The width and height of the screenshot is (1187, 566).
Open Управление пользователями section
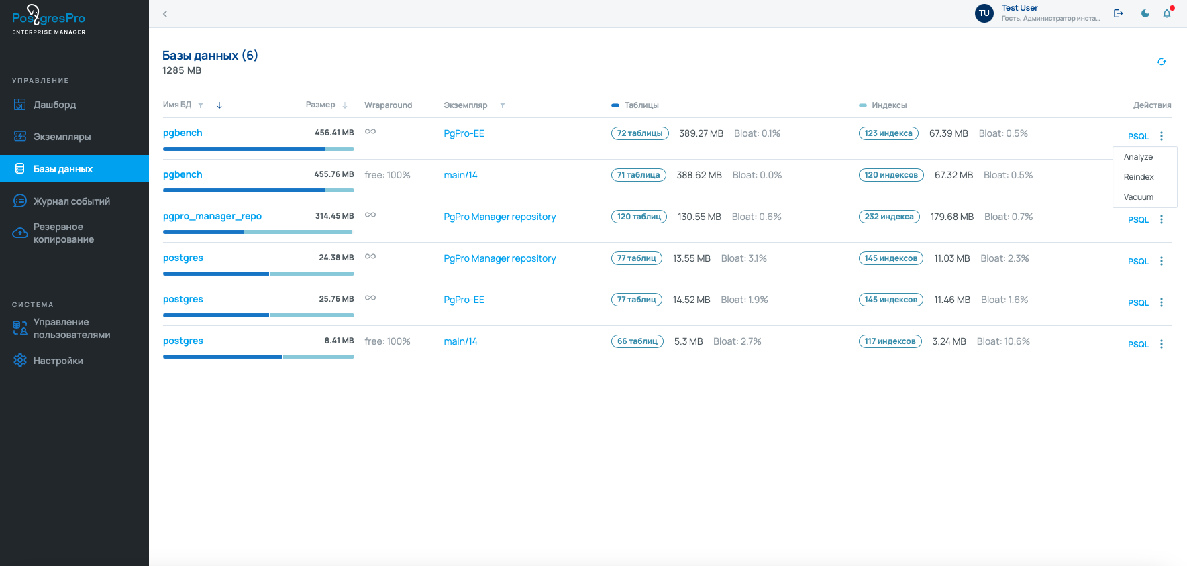[x=72, y=329]
